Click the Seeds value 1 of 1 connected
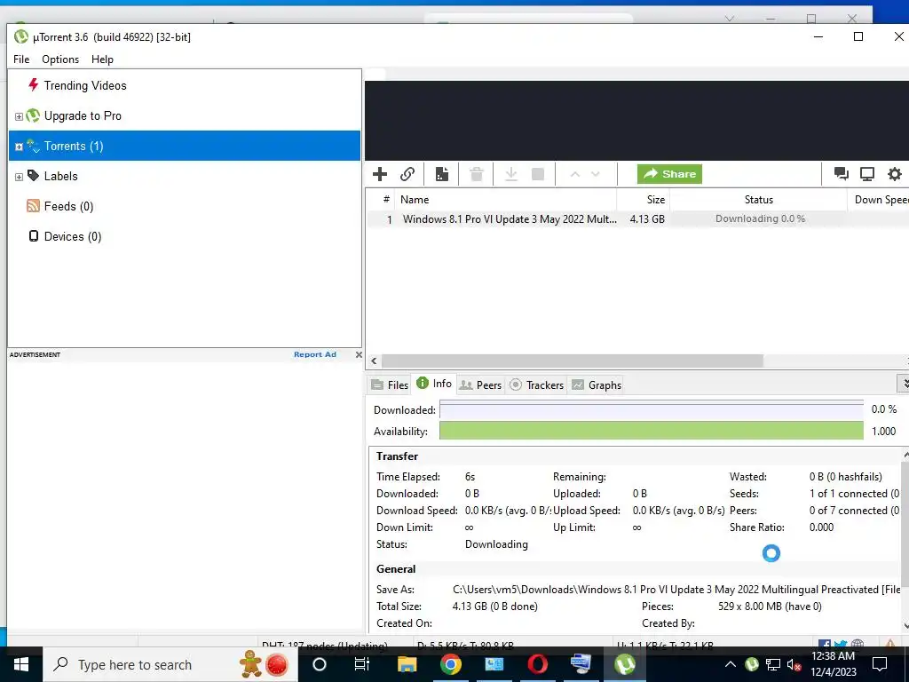Viewport: 909px width, 682px height. [x=854, y=494]
